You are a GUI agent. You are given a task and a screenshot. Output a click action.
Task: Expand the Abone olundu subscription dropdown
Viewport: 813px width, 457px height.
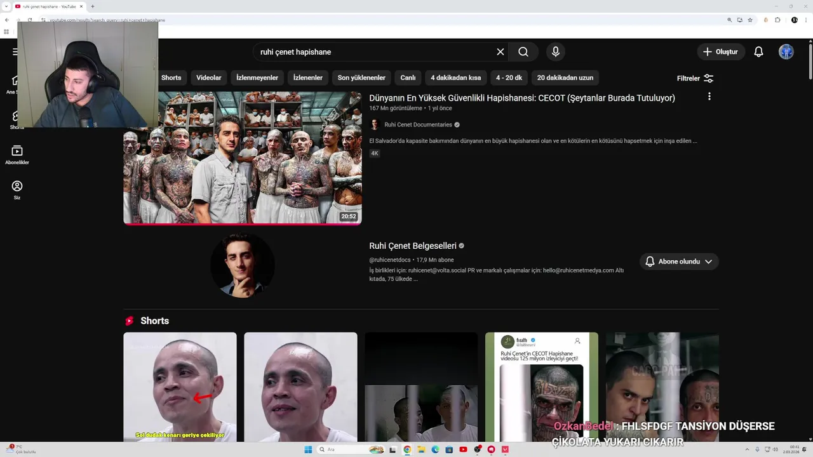pyautogui.click(x=679, y=262)
